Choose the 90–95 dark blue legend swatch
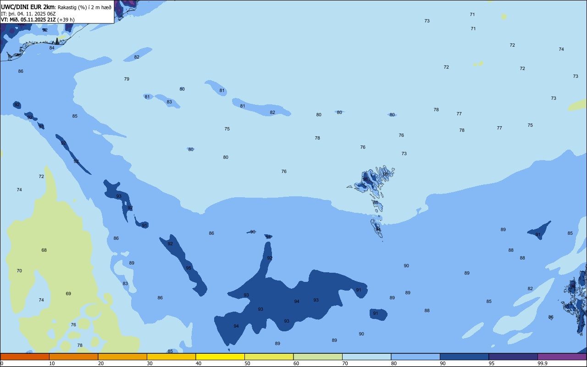The height and width of the screenshot is (367, 587). point(464,357)
